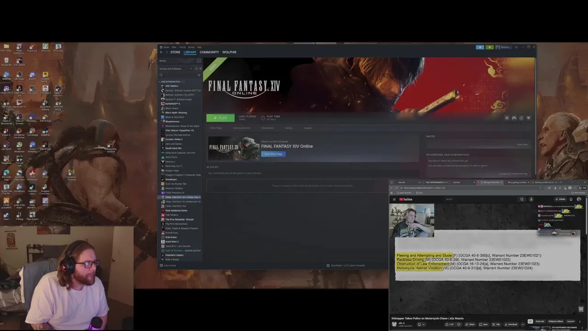Image resolution: width=588 pixels, height=331 pixels.
Task: Click YouTube search magnifier button
Action: 522,199
